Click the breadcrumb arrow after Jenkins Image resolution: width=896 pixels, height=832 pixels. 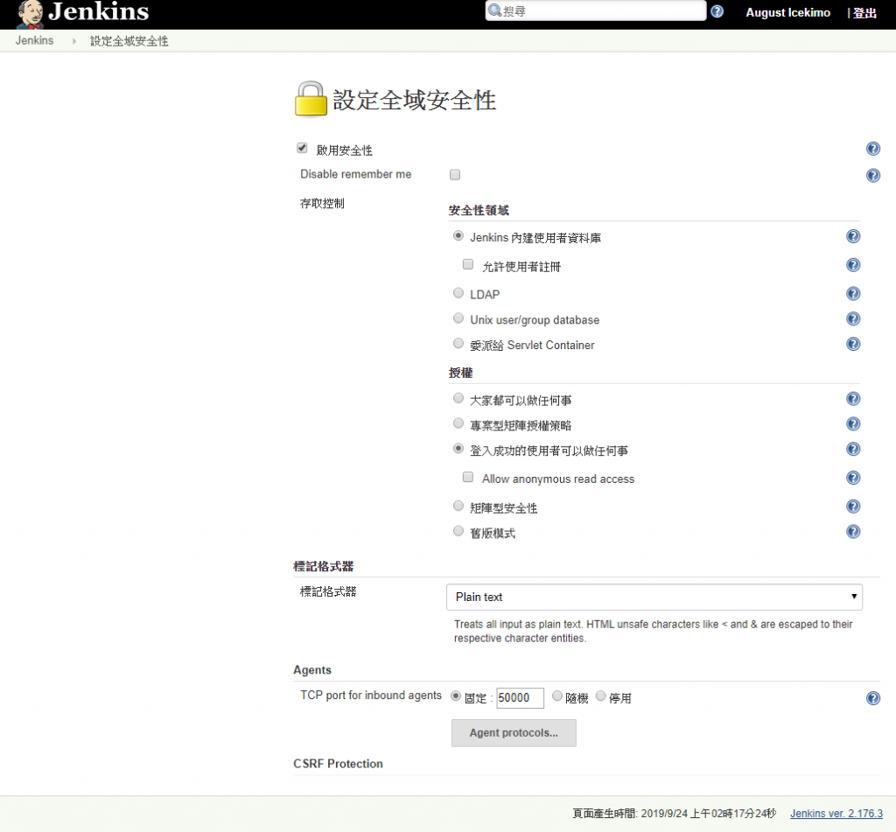coord(73,41)
